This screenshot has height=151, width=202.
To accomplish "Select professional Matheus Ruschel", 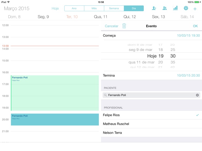I will (x=151, y=124).
